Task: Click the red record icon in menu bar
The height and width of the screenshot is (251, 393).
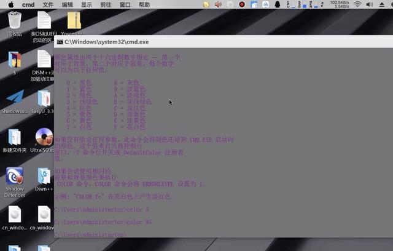Action: (x=242, y=4)
